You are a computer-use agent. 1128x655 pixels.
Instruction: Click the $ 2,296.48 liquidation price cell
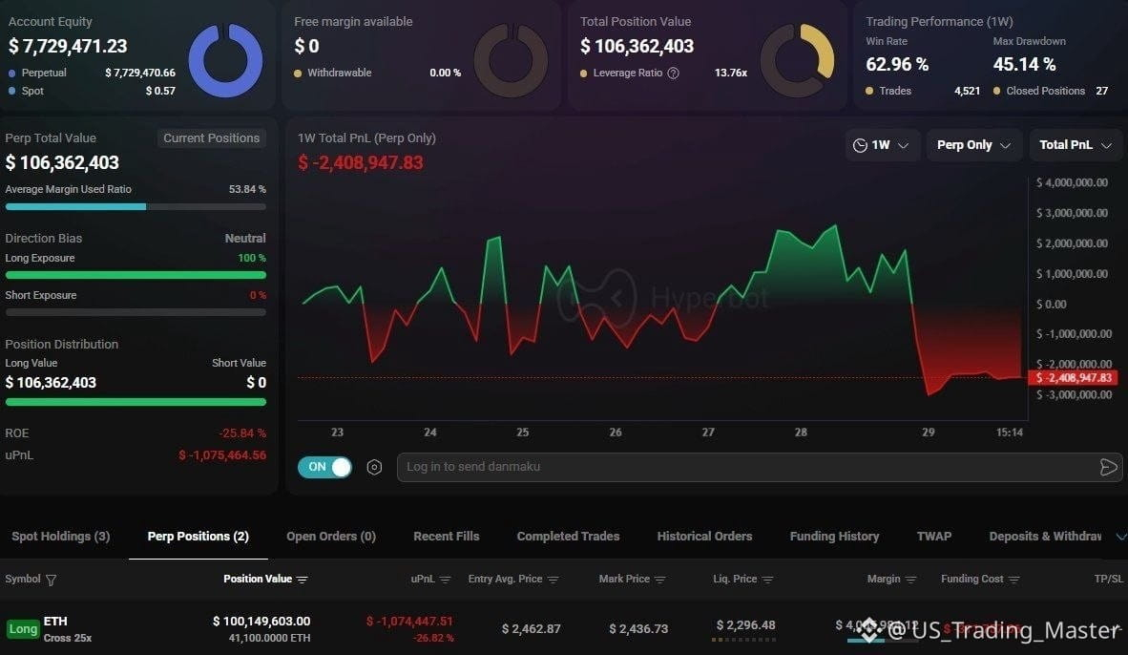(746, 624)
